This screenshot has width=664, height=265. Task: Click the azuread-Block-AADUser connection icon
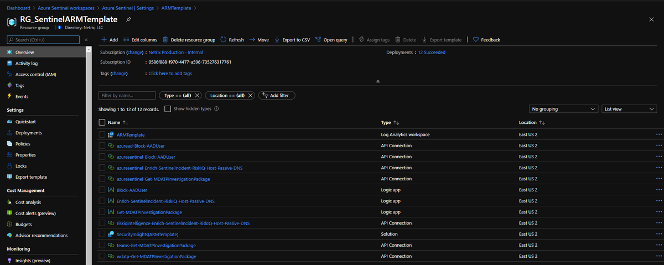(111, 146)
